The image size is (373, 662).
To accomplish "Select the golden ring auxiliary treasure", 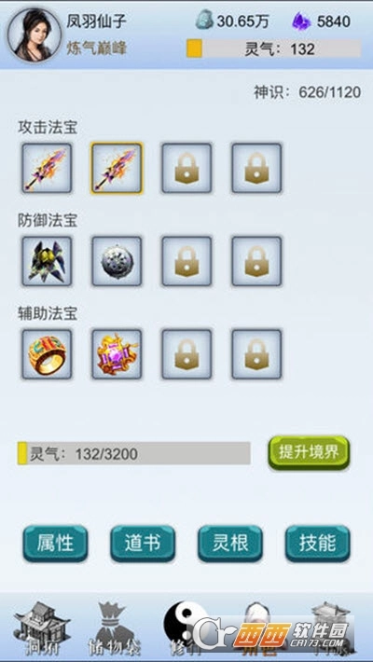I will click(47, 353).
